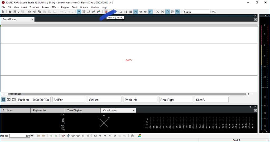This screenshot has width=270, height=142.
Task: Click the Undo arrow icon
Action: 62,12
